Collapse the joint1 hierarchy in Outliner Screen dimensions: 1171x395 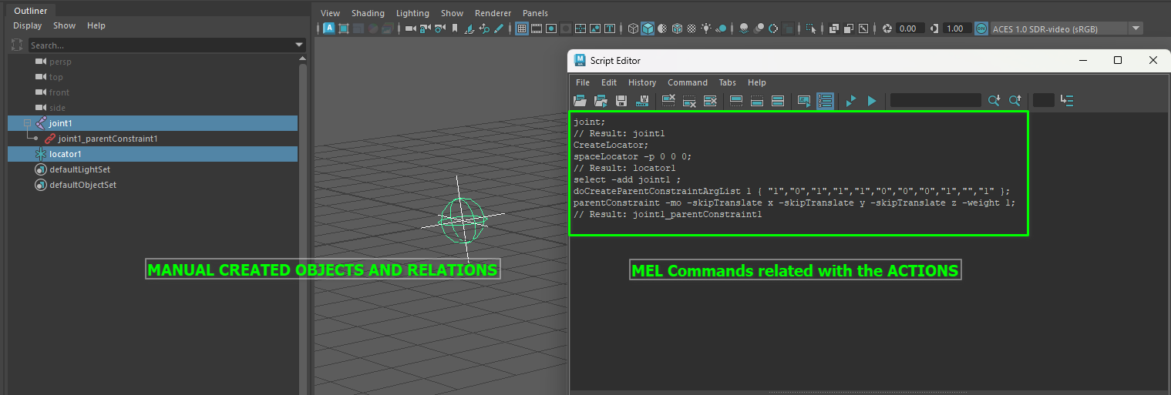click(x=27, y=123)
